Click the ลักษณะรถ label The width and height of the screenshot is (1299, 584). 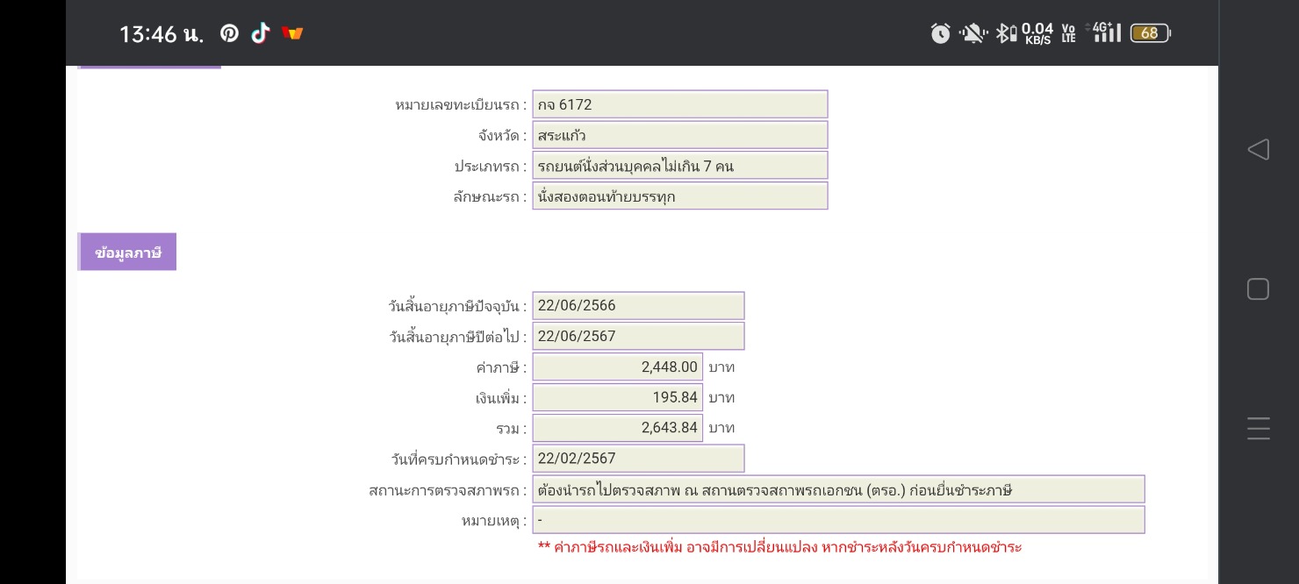pos(490,197)
